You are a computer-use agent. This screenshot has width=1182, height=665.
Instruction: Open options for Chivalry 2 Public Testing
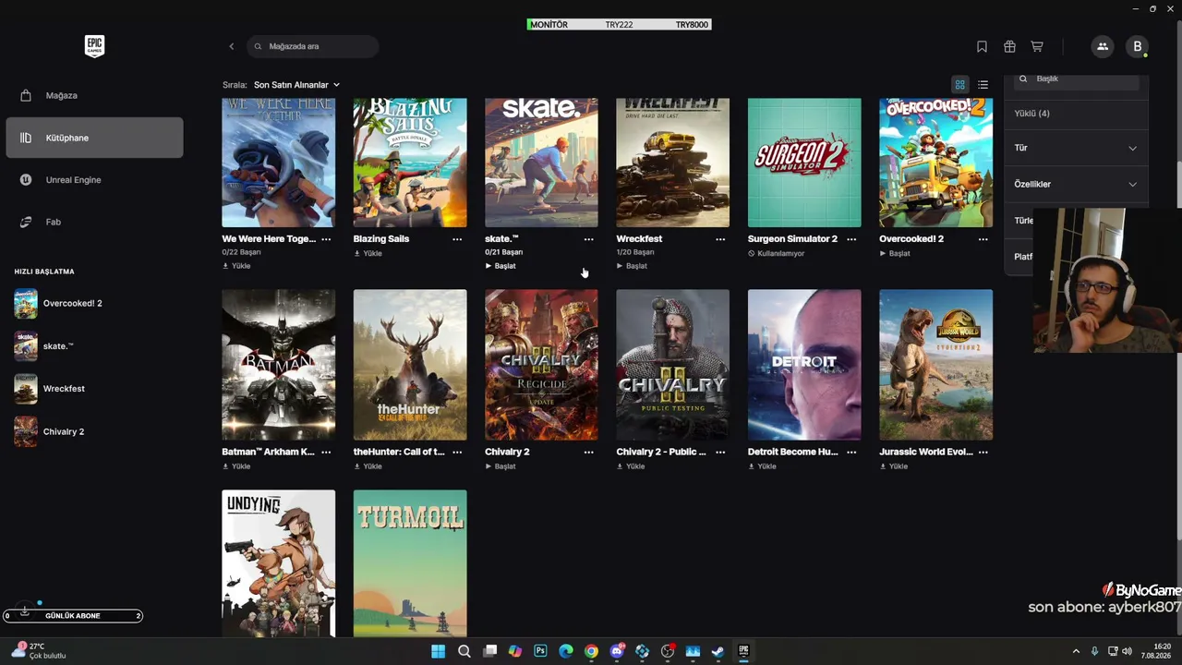pyautogui.click(x=720, y=453)
